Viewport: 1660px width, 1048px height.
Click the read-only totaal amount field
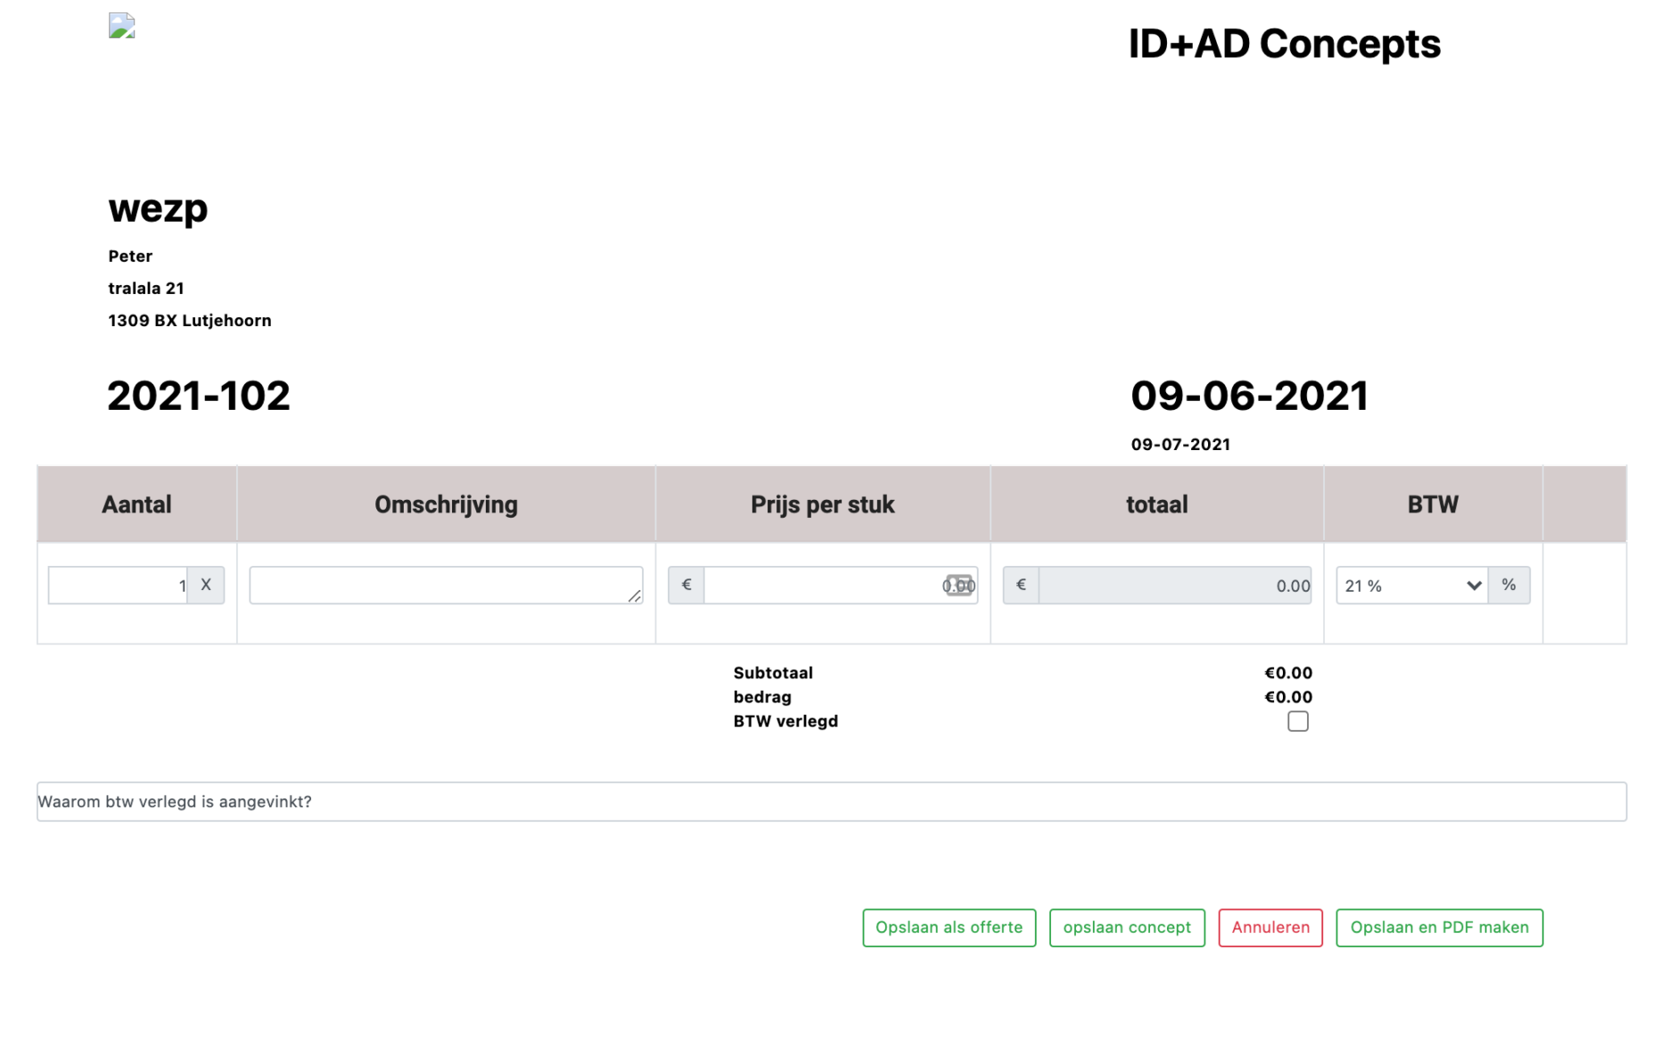click(1175, 585)
